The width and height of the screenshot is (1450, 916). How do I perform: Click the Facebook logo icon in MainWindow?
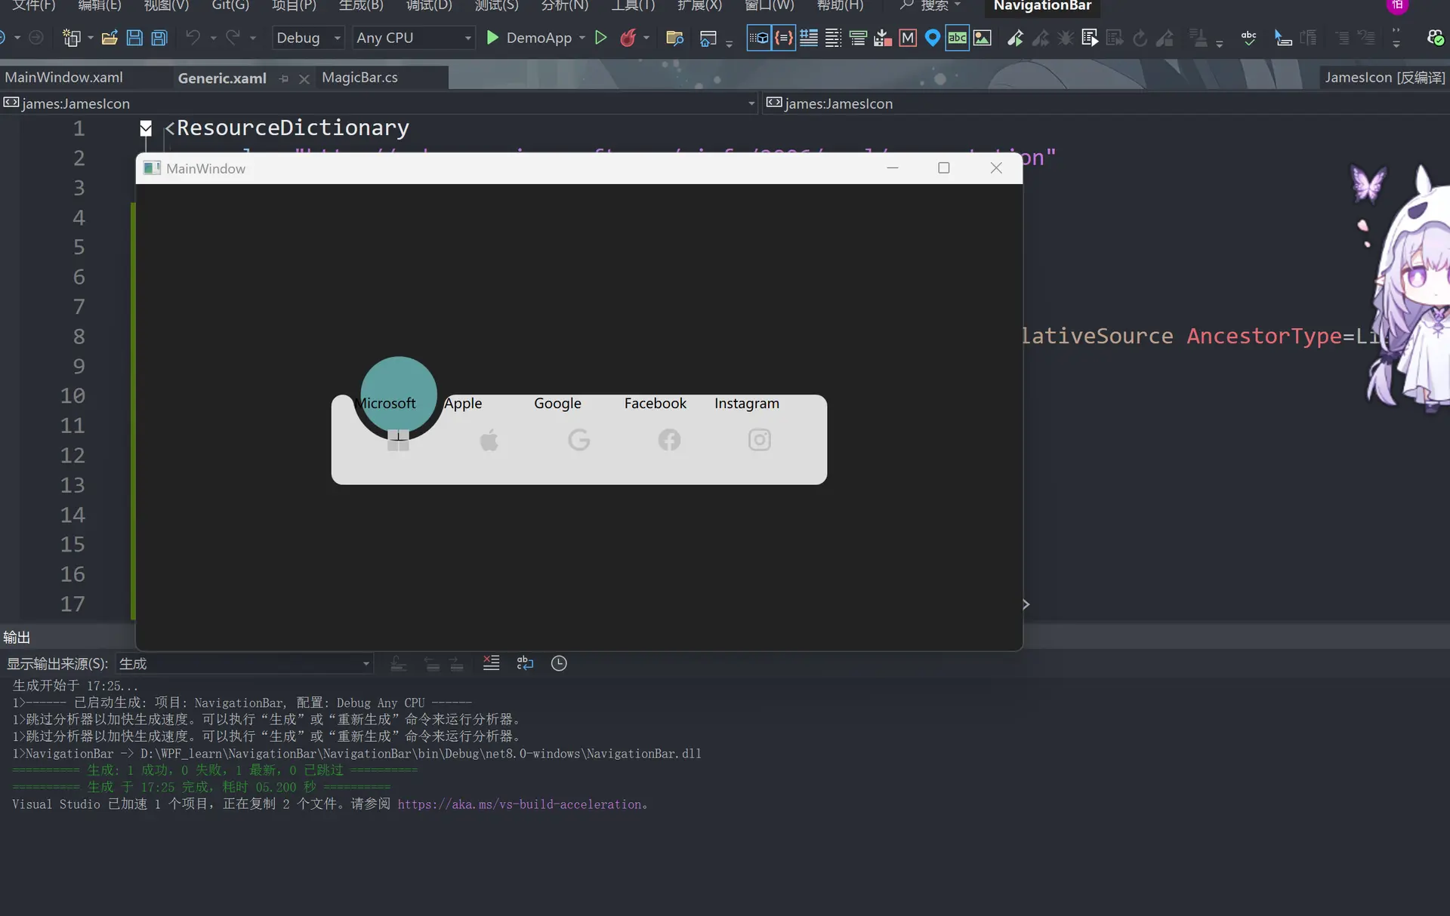click(x=669, y=440)
